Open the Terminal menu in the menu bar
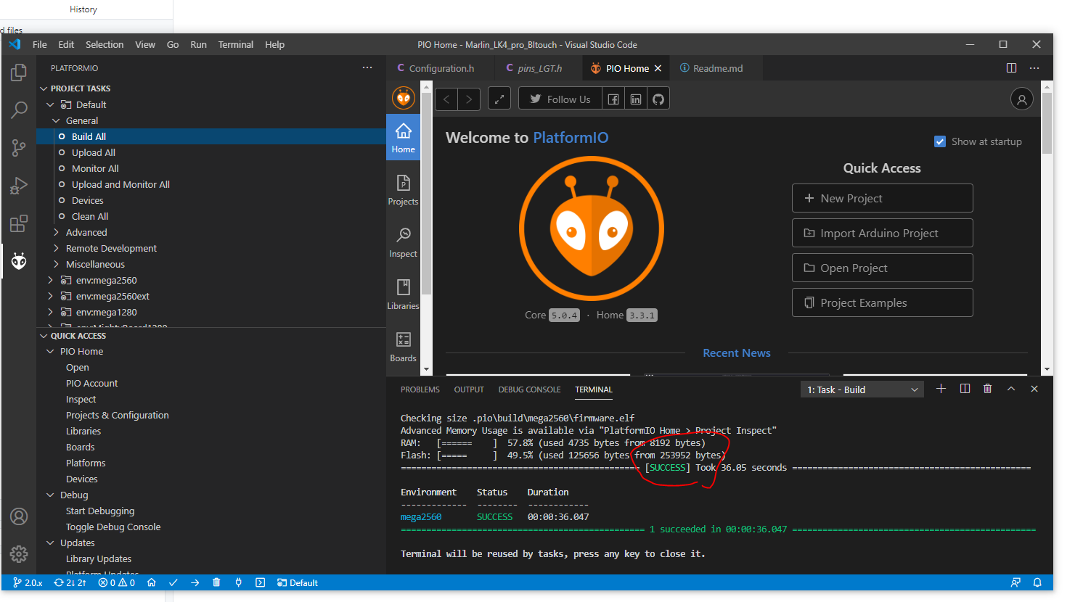Screen dimensions: 1083x602 coord(236,44)
